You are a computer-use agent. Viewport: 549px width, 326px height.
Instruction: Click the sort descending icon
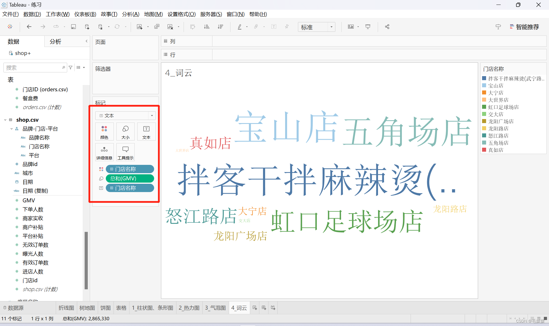tap(220, 27)
